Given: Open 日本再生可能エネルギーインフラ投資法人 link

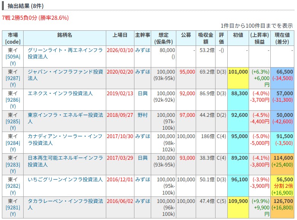Looking at the screenshot, I should (65, 158).
